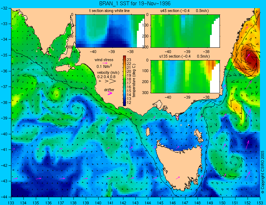The image size is (266, 205).
Task: Click the '153' longitude axis label
Action: click(x=260, y=203)
